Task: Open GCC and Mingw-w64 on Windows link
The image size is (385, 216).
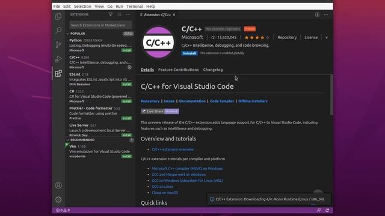Action: pos(179,175)
